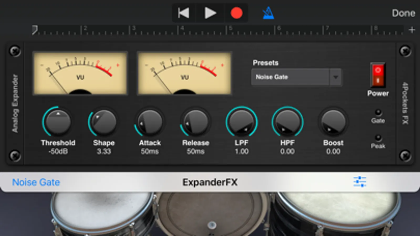Click the Threshold value -50dB
Screen dimensions: 420x236
pos(58,152)
